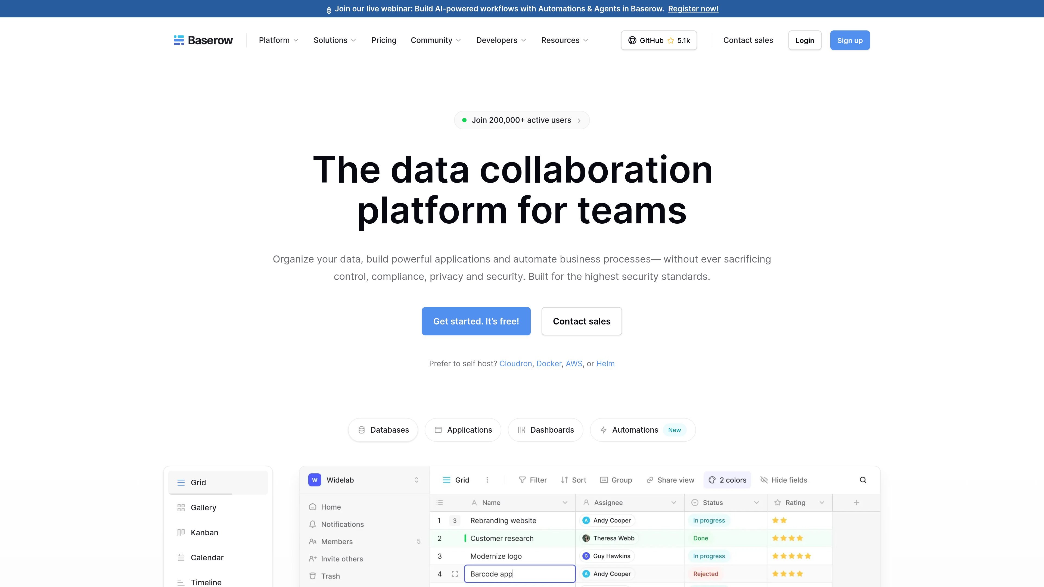Select Gallery in the view type list
This screenshot has width=1044, height=587.
coord(218,508)
